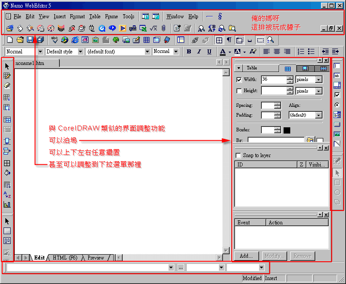Center align text
346x284 pixels.
277,52
